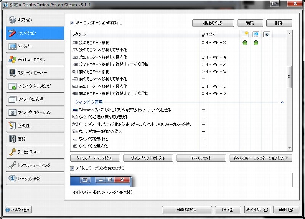Click the 言語 A-Z icon
Viewport: 305px width, 219px height.
pyautogui.click(x=12, y=139)
